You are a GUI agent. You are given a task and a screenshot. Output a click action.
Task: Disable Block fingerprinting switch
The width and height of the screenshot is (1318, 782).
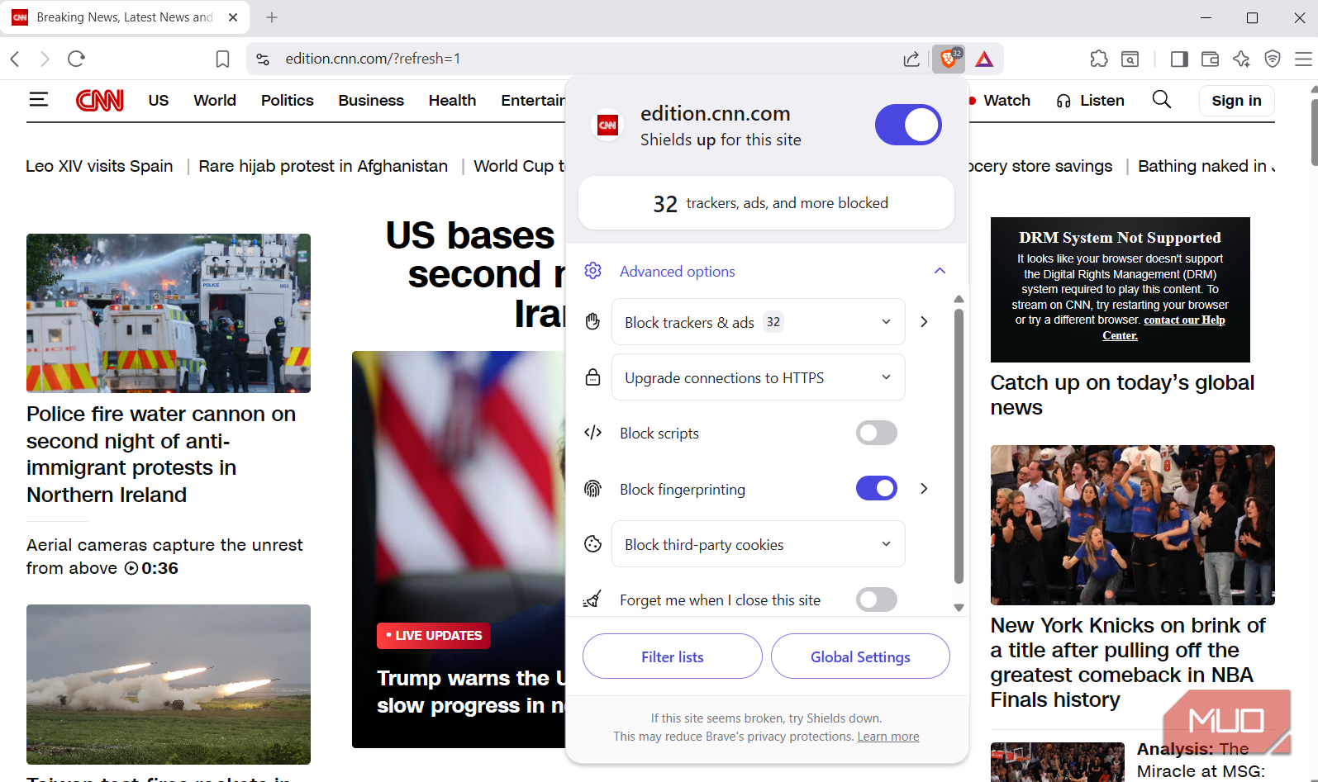pos(877,488)
